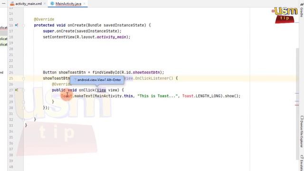Click the XML file icon on activity_main.xml tab
304x171 pixels.
pyautogui.click(x=12, y=4)
